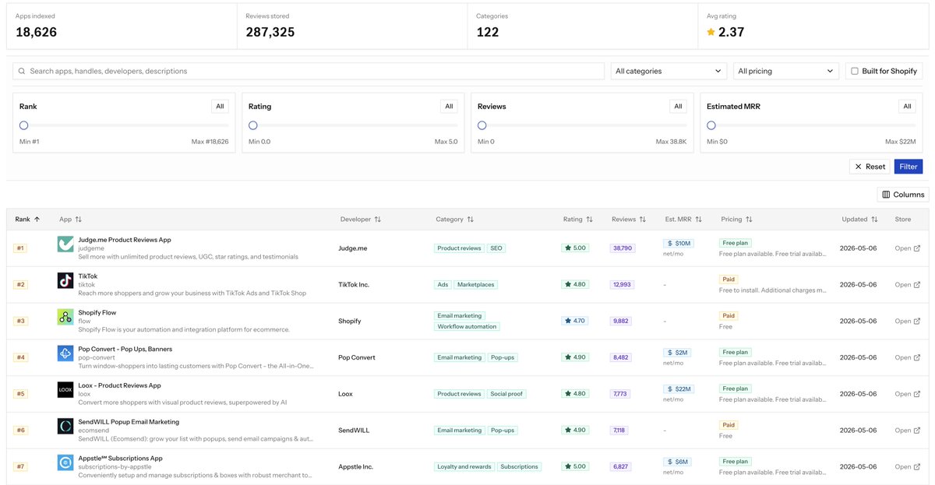The image size is (935, 485).
Task: Click the Loyalty and rewards tag
Action: coord(464,467)
